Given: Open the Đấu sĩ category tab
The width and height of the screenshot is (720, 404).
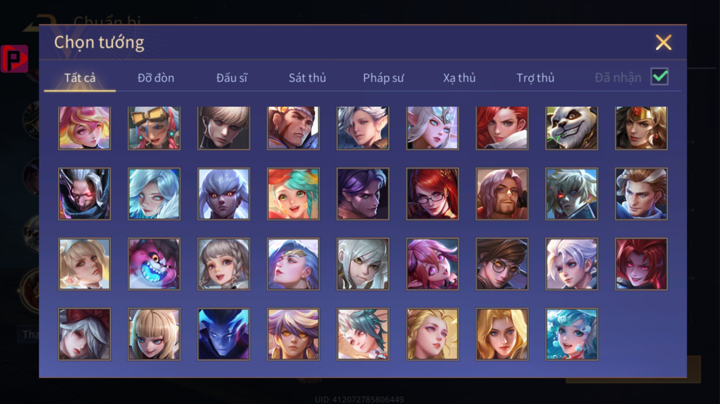Looking at the screenshot, I should [231, 78].
